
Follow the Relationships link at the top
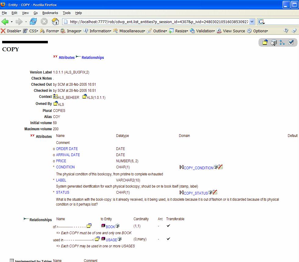pos(93,57)
